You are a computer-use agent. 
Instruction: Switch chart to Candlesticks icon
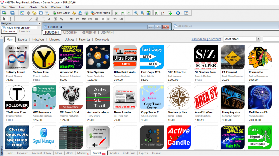(123, 13)
